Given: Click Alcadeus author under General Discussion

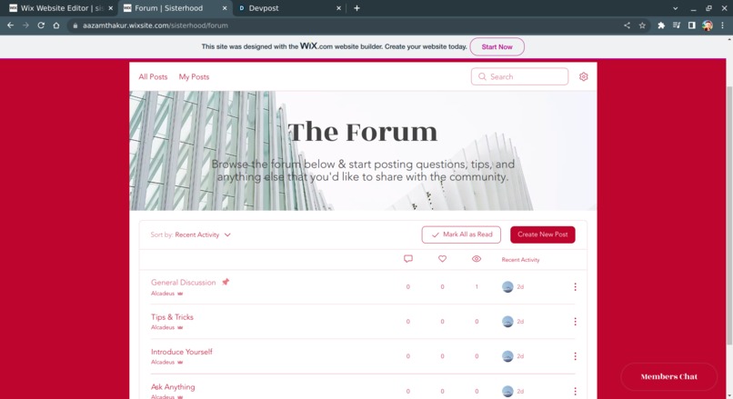Looking at the screenshot, I should tap(163, 294).
